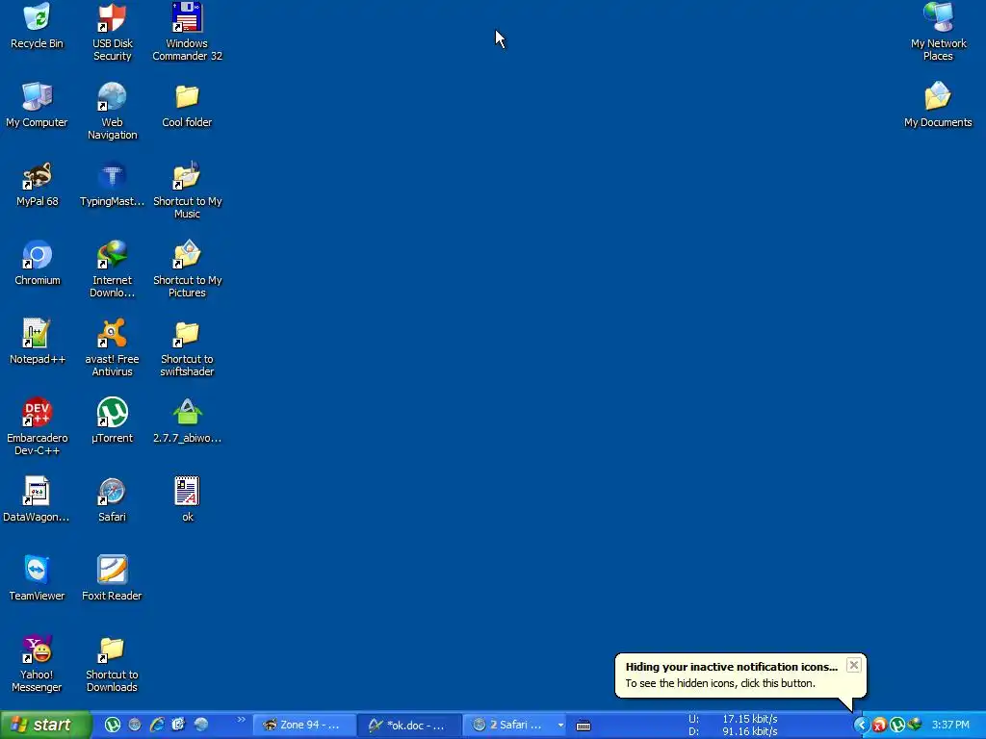Select the Shortcut to swiftshader folder
This screenshot has height=739, width=986.
[187, 347]
